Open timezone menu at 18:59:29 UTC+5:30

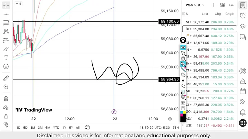point(155,128)
